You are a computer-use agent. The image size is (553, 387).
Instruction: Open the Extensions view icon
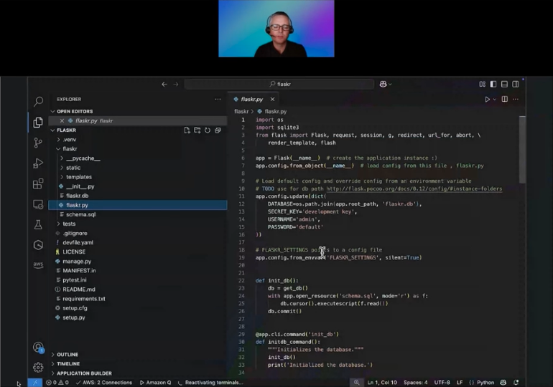pyautogui.click(x=38, y=183)
